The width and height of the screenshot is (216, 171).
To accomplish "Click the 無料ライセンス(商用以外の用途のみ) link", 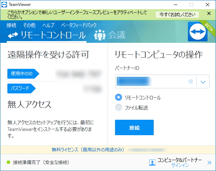I will coord(88,150).
